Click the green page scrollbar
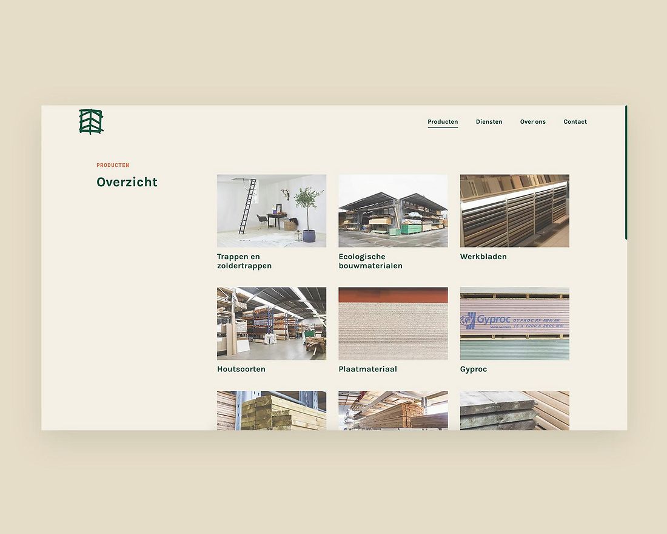Screen dimensions: 667x534 click(x=626, y=173)
